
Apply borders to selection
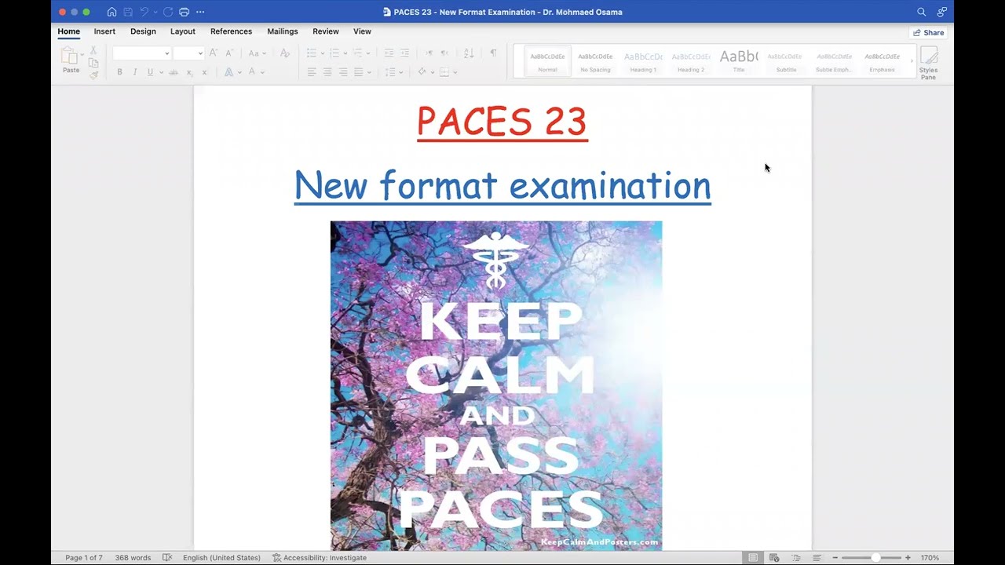[444, 72]
